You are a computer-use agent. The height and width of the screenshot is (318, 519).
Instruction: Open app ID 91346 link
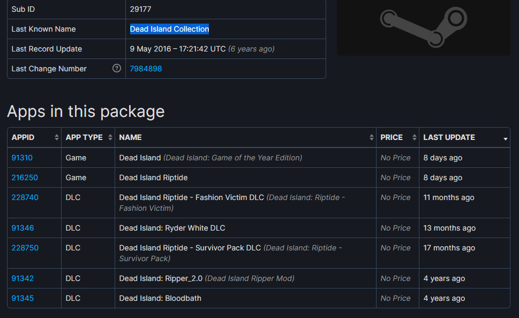tap(22, 228)
